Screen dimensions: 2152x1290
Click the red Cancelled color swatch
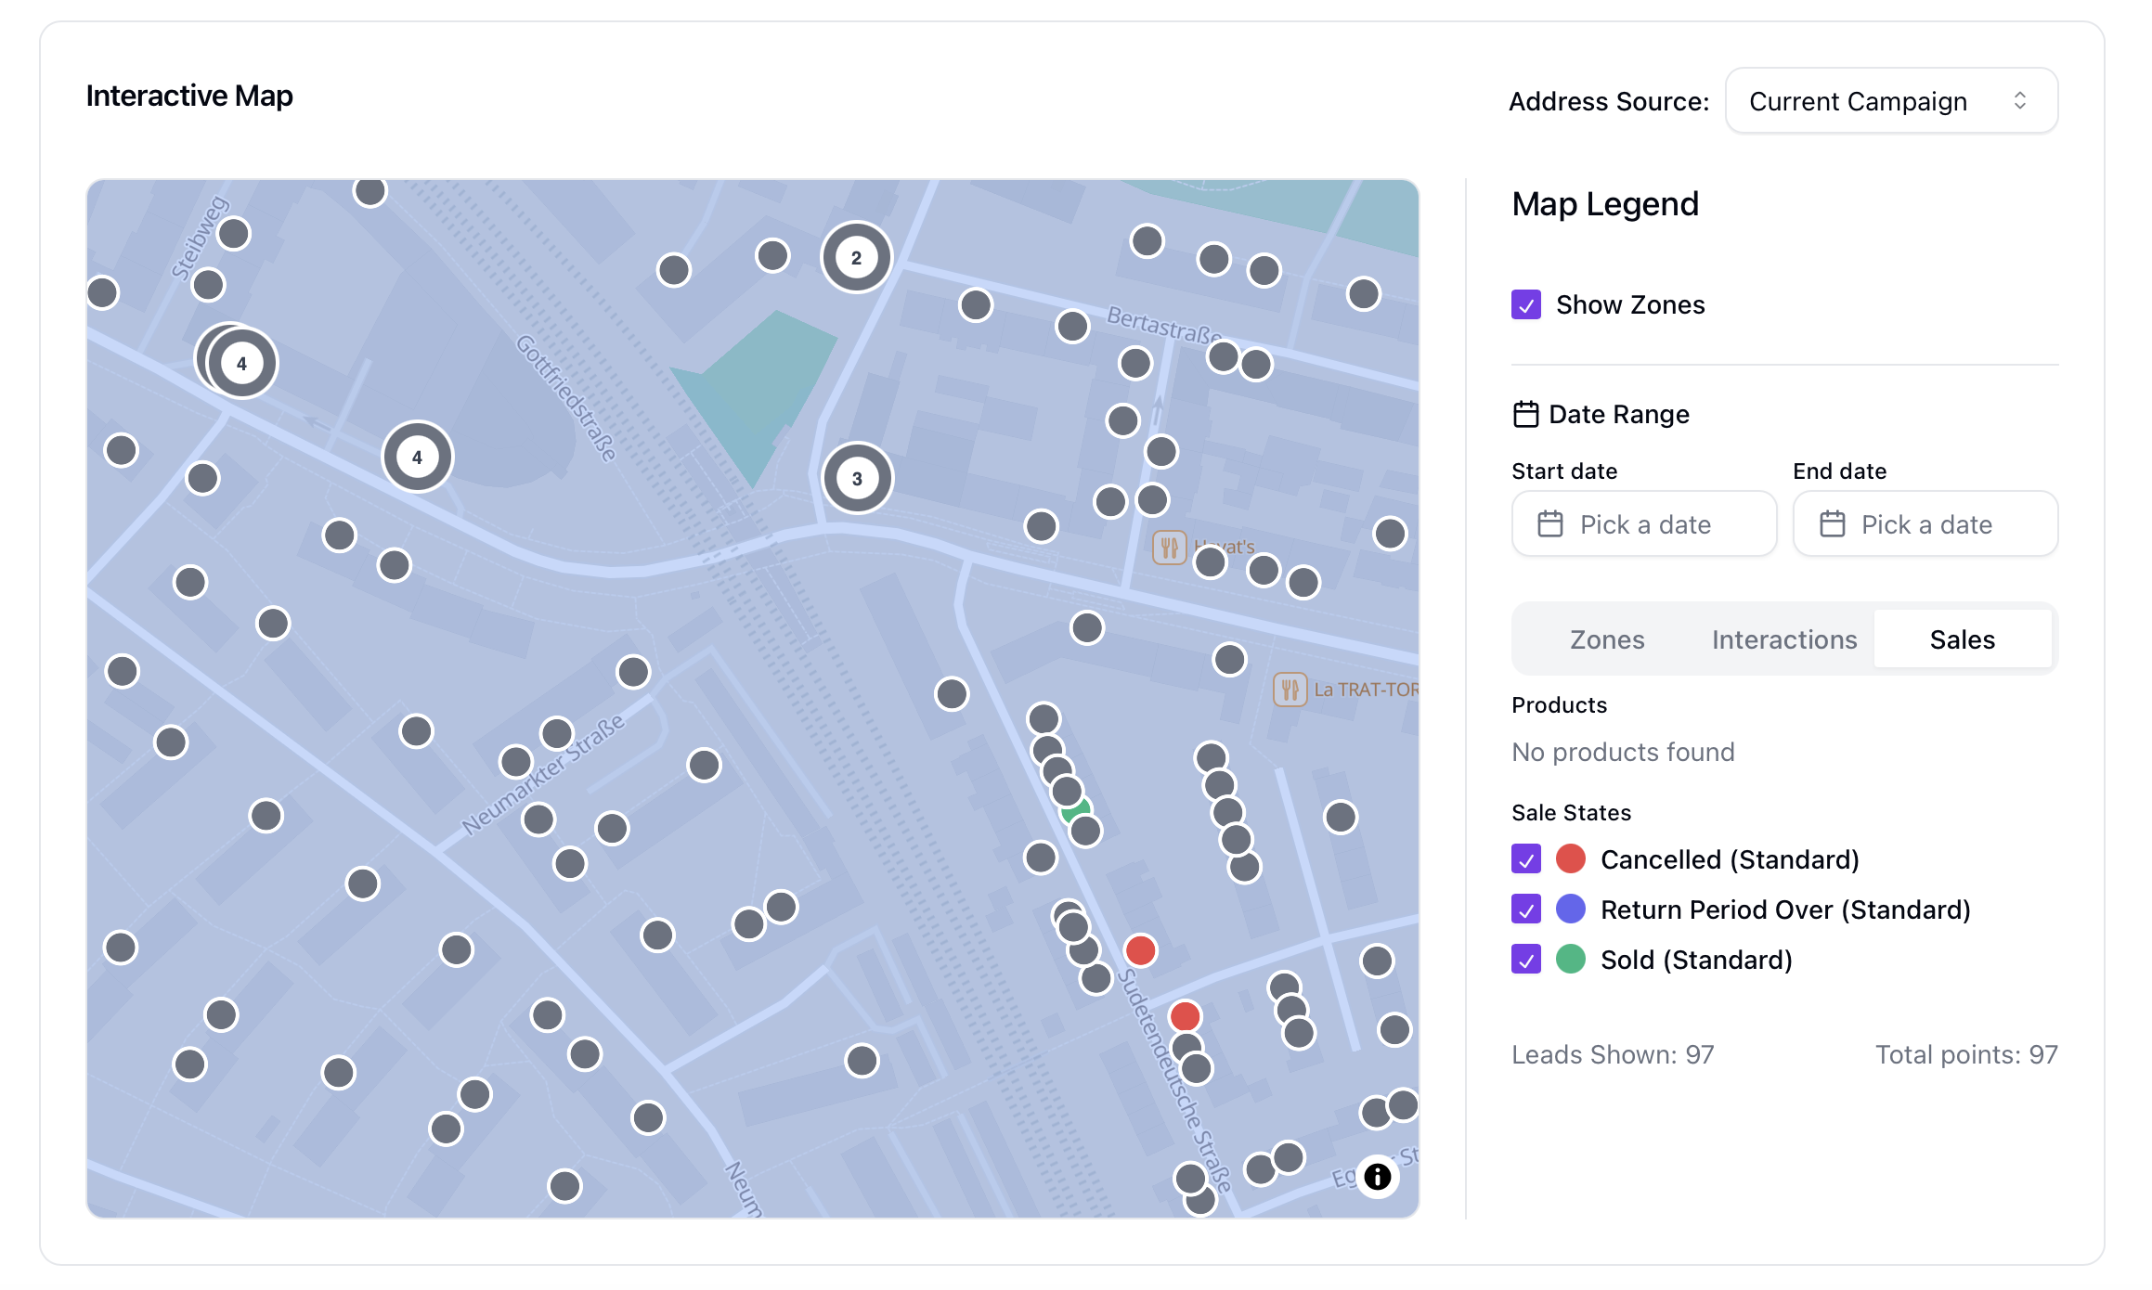(1571, 859)
